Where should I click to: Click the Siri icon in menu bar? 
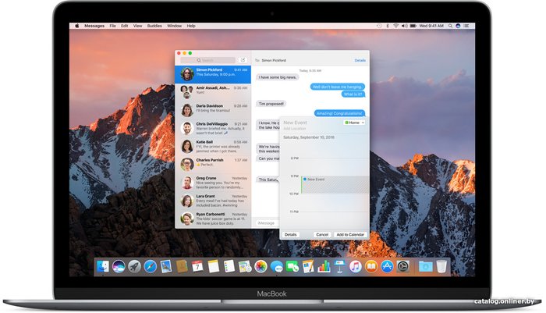point(459,26)
